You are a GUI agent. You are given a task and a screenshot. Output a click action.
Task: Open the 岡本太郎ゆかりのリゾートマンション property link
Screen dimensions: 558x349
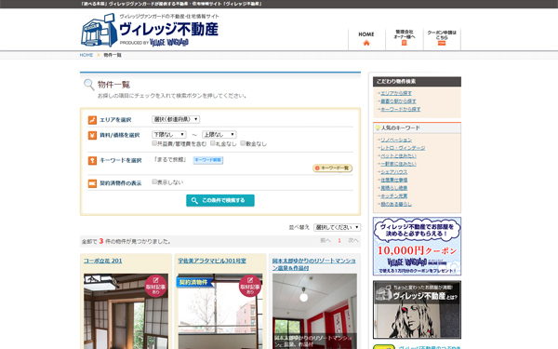(x=314, y=264)
